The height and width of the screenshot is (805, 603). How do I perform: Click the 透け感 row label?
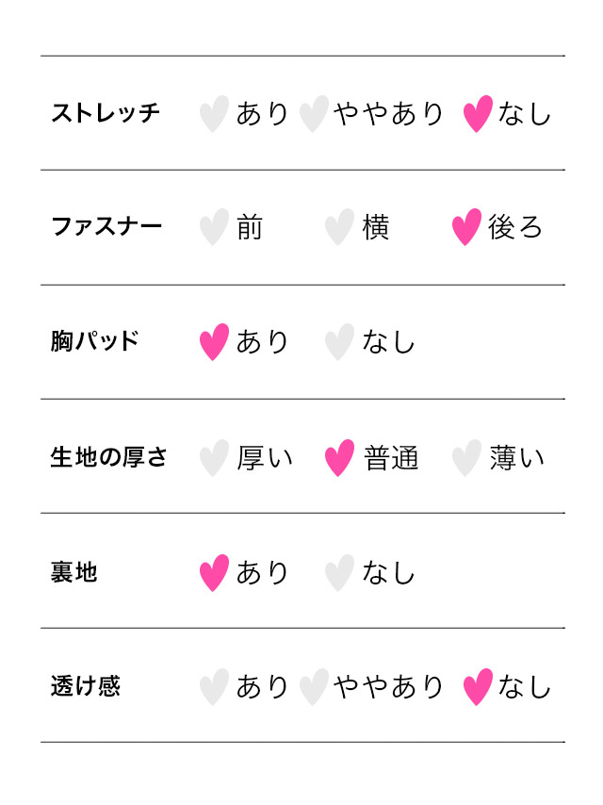click(86, 686)
